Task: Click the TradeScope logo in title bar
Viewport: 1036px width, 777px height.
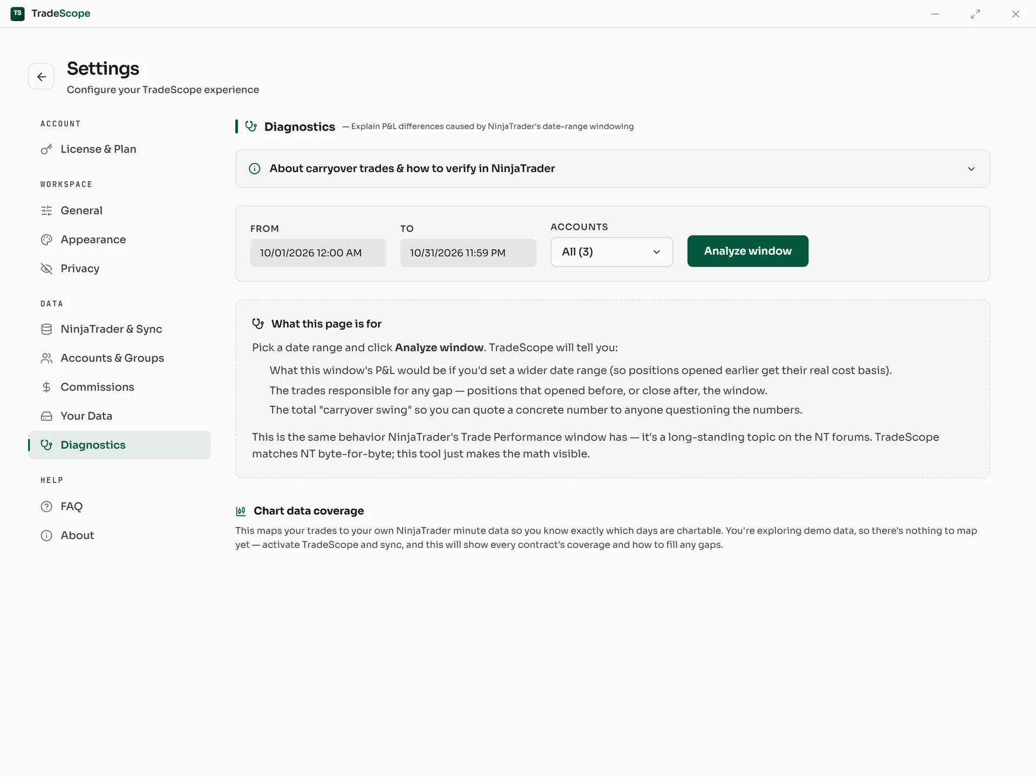Action: pyautogui.click(x=17, y=13)
